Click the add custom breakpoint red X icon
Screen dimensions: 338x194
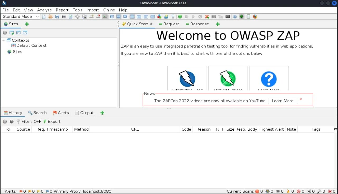click(207, 17)
